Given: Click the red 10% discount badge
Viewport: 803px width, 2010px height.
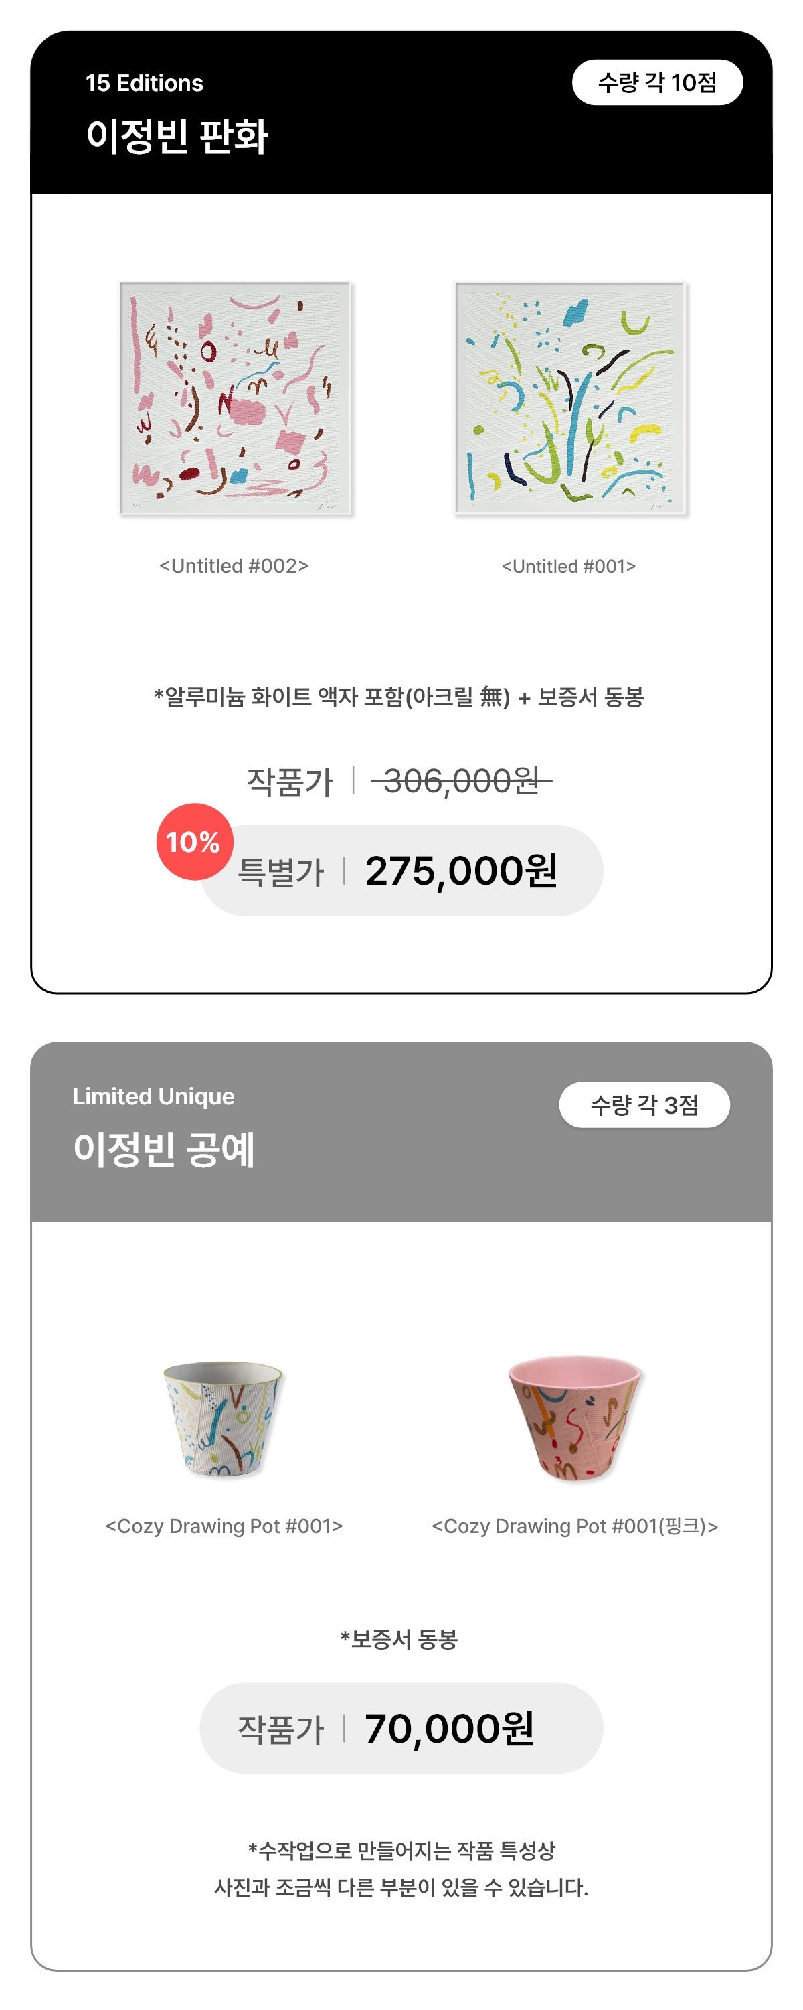Looking at the screenshot, I should [x=194, y=841].
